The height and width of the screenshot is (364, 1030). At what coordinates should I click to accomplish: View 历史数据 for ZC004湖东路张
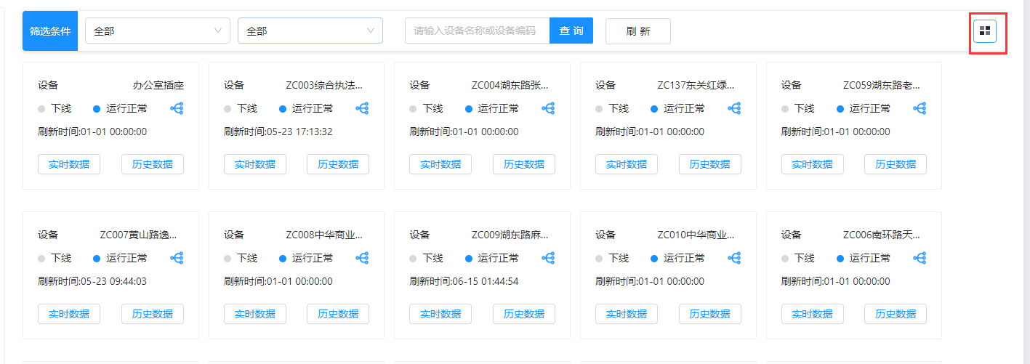[524, 164]
